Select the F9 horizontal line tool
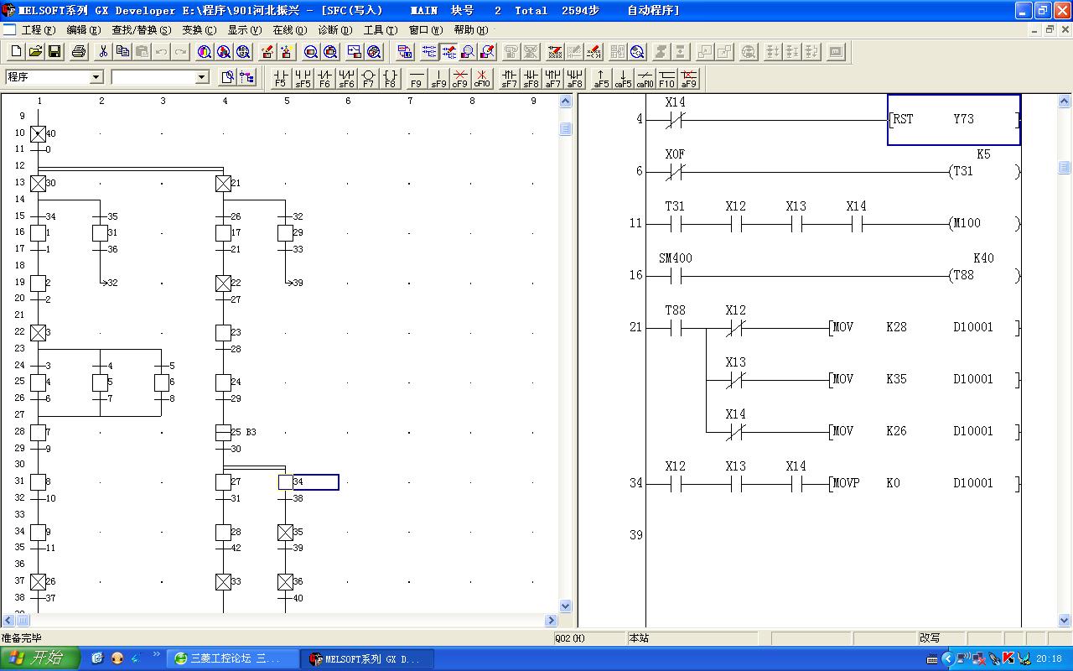The image size is (1073, 671). (x=417, y=78)
